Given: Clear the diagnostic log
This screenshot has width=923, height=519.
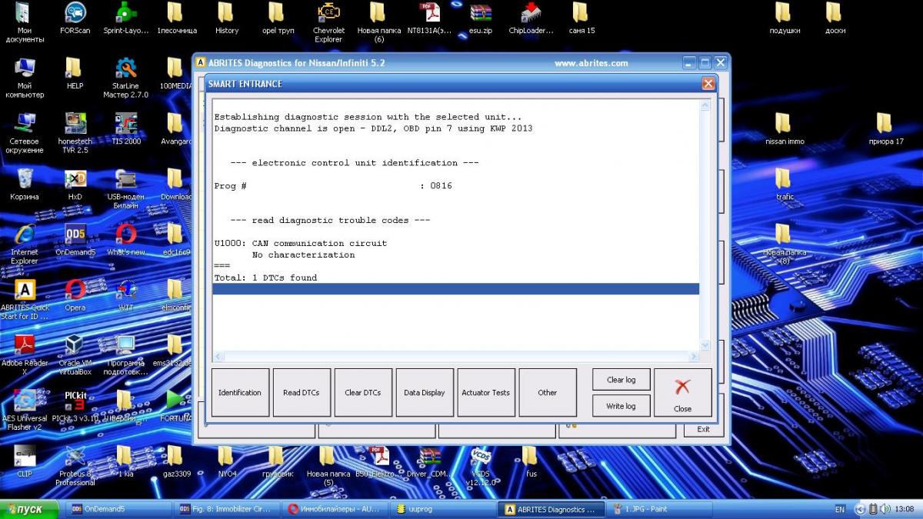Looking at the screenshot, I should coord(621,380).
